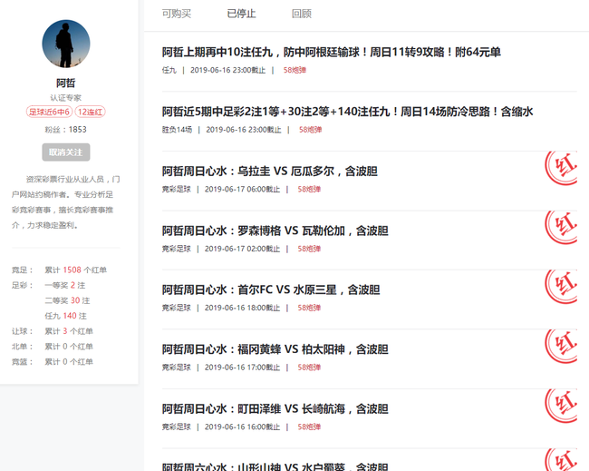The height and width of the screenshot is (471, 589).
Task: Click the 2019-06-17 02:00截止 deadline
Action: click(x=242, y=249)
